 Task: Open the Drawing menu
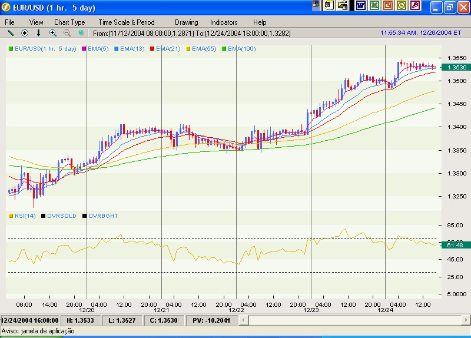186,22
